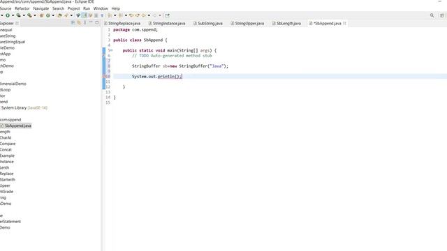Open the Search dropdown arrow
This screenshot has width=447, height=251.
(x=71, y=15)
